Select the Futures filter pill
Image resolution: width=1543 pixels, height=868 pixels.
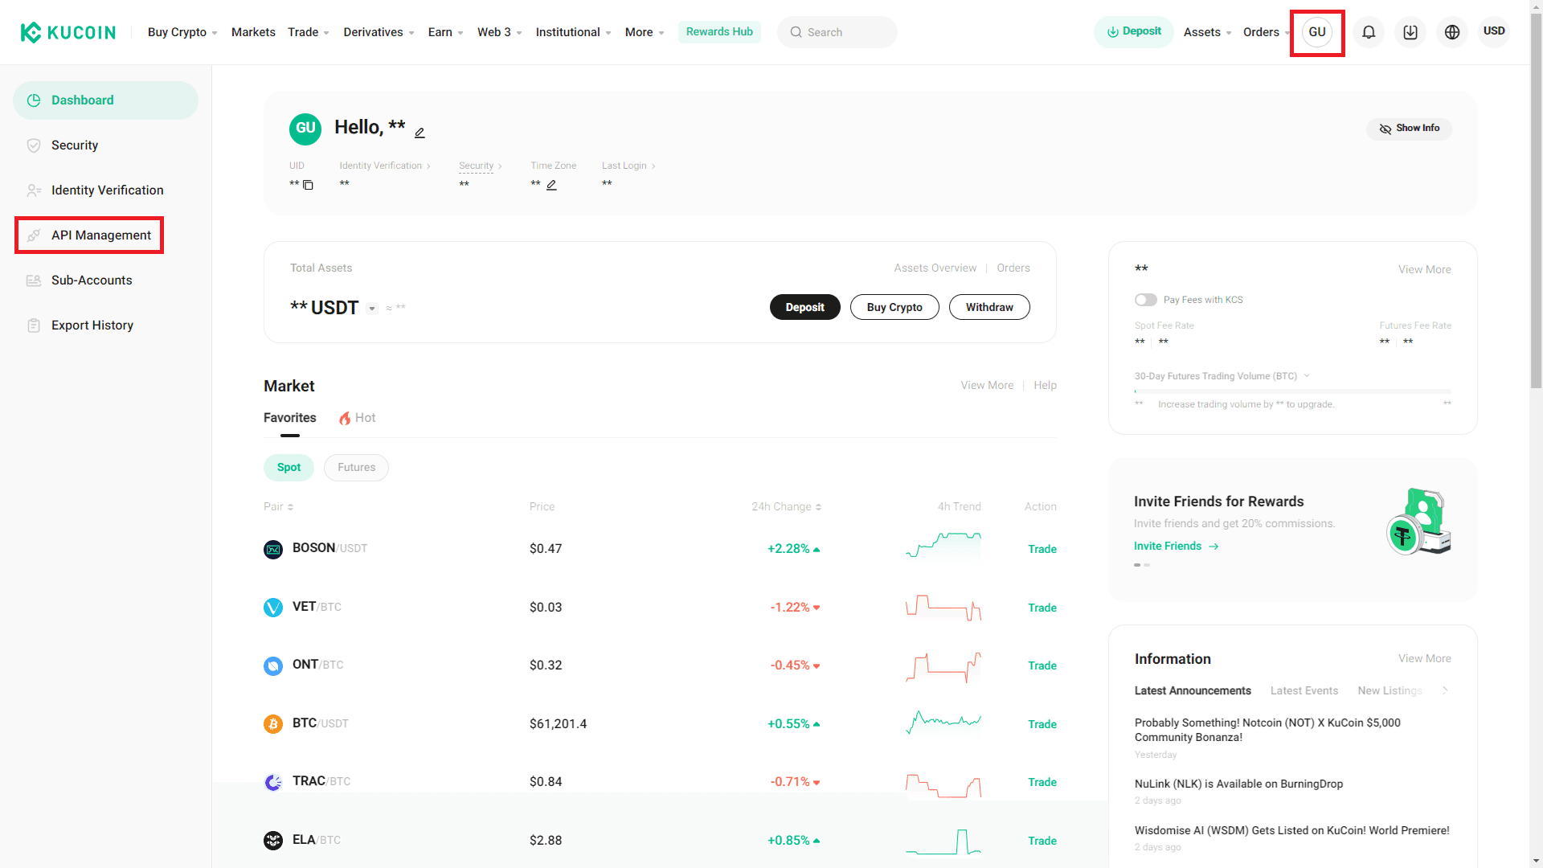click(356, 468)
